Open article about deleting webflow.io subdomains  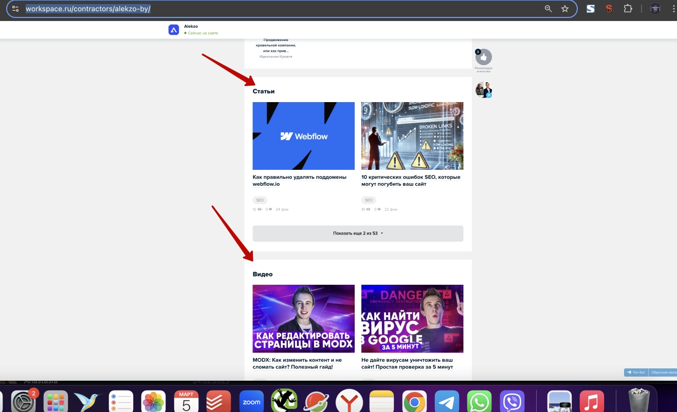tap(299, 181)
